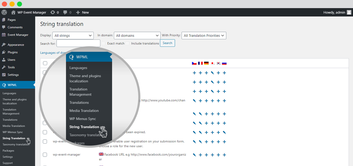
Task: Open the WordPress logo menu
Action: point(4,12)
